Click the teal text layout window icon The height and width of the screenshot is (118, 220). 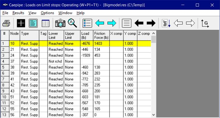coord(33,23)
